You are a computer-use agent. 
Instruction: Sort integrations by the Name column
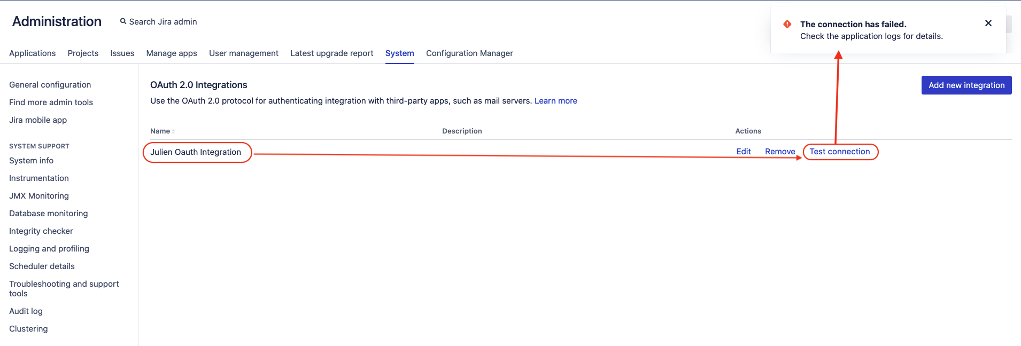coord(163,131)
